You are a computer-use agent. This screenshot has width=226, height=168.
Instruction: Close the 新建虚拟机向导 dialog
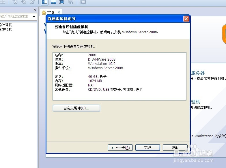tap(186, 19)
